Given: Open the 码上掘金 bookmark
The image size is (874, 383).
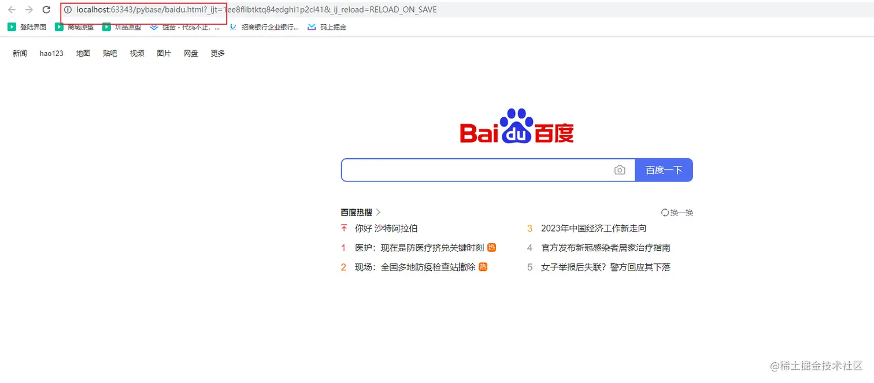Looking at the screenshot, I should [x=327, y=27].
